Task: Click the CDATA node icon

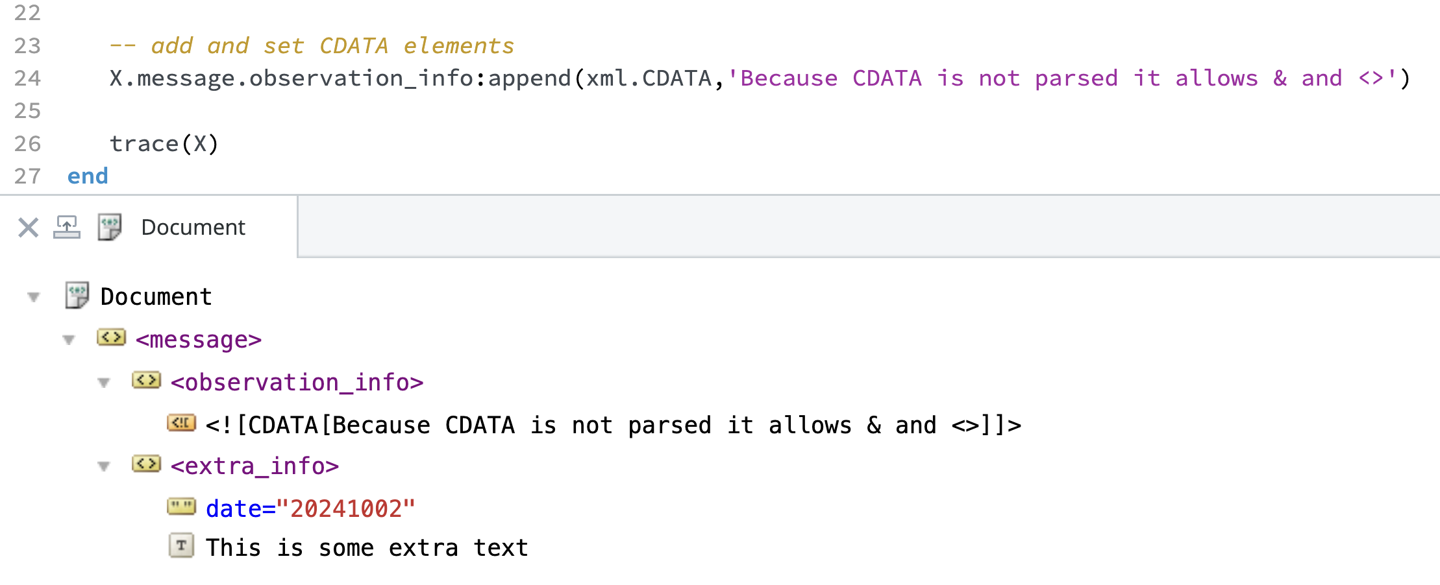Action: (181, 424)
